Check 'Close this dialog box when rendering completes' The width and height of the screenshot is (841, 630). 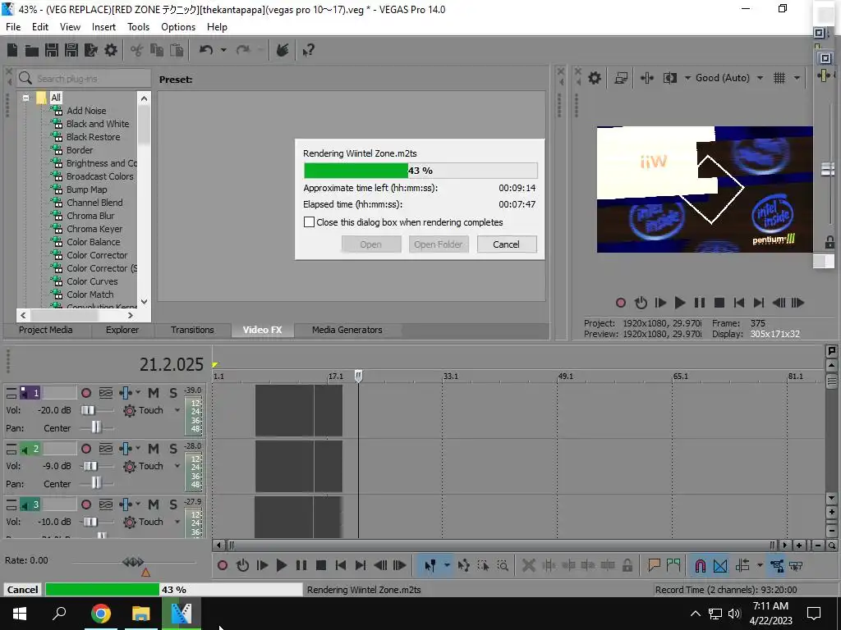309,221
